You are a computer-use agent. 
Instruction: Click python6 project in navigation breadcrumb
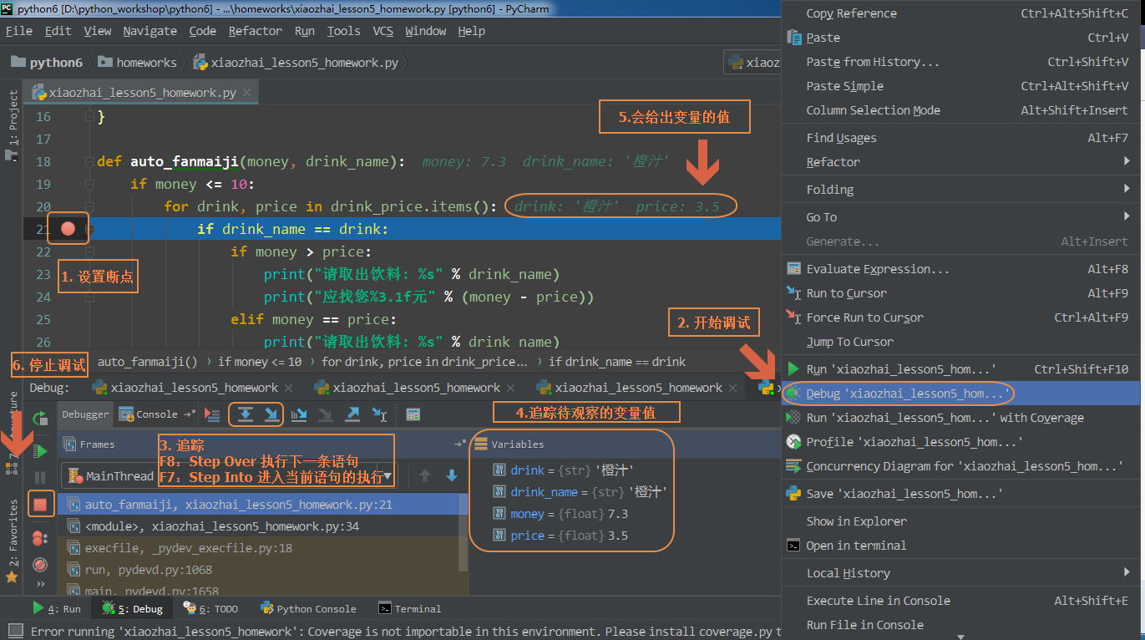[x=47, y=63]
